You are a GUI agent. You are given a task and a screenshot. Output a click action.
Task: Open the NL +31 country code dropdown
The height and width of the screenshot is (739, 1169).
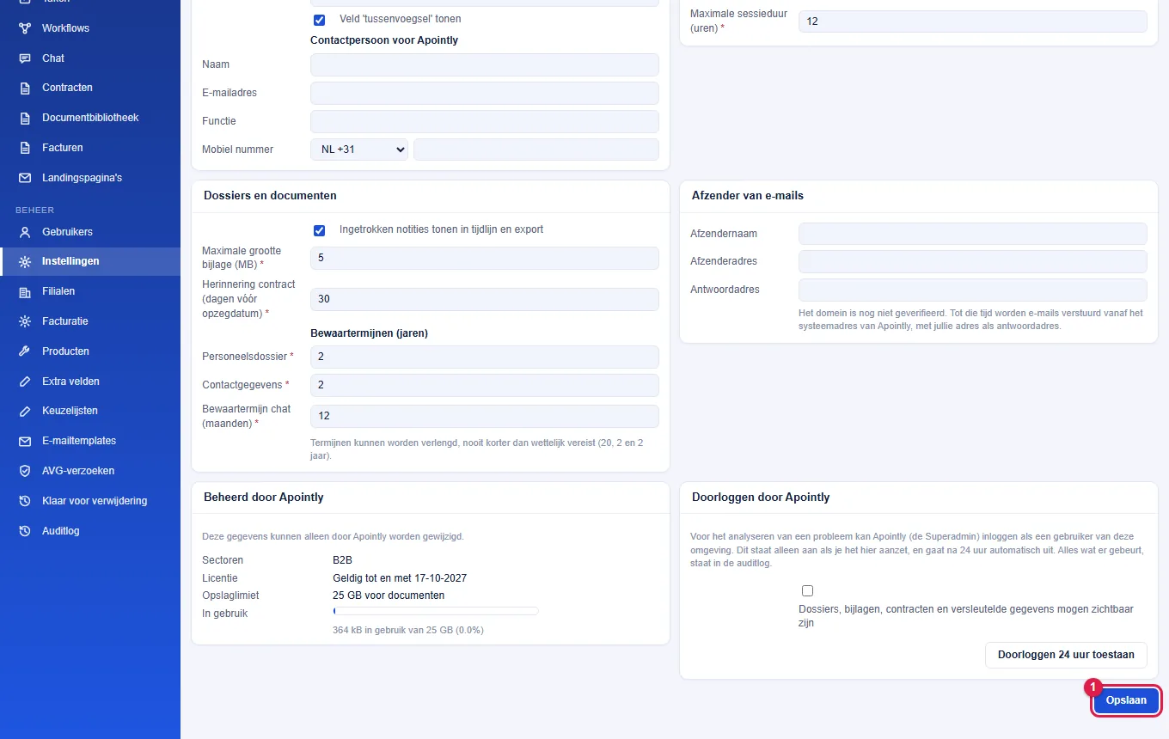pos(359,150)
